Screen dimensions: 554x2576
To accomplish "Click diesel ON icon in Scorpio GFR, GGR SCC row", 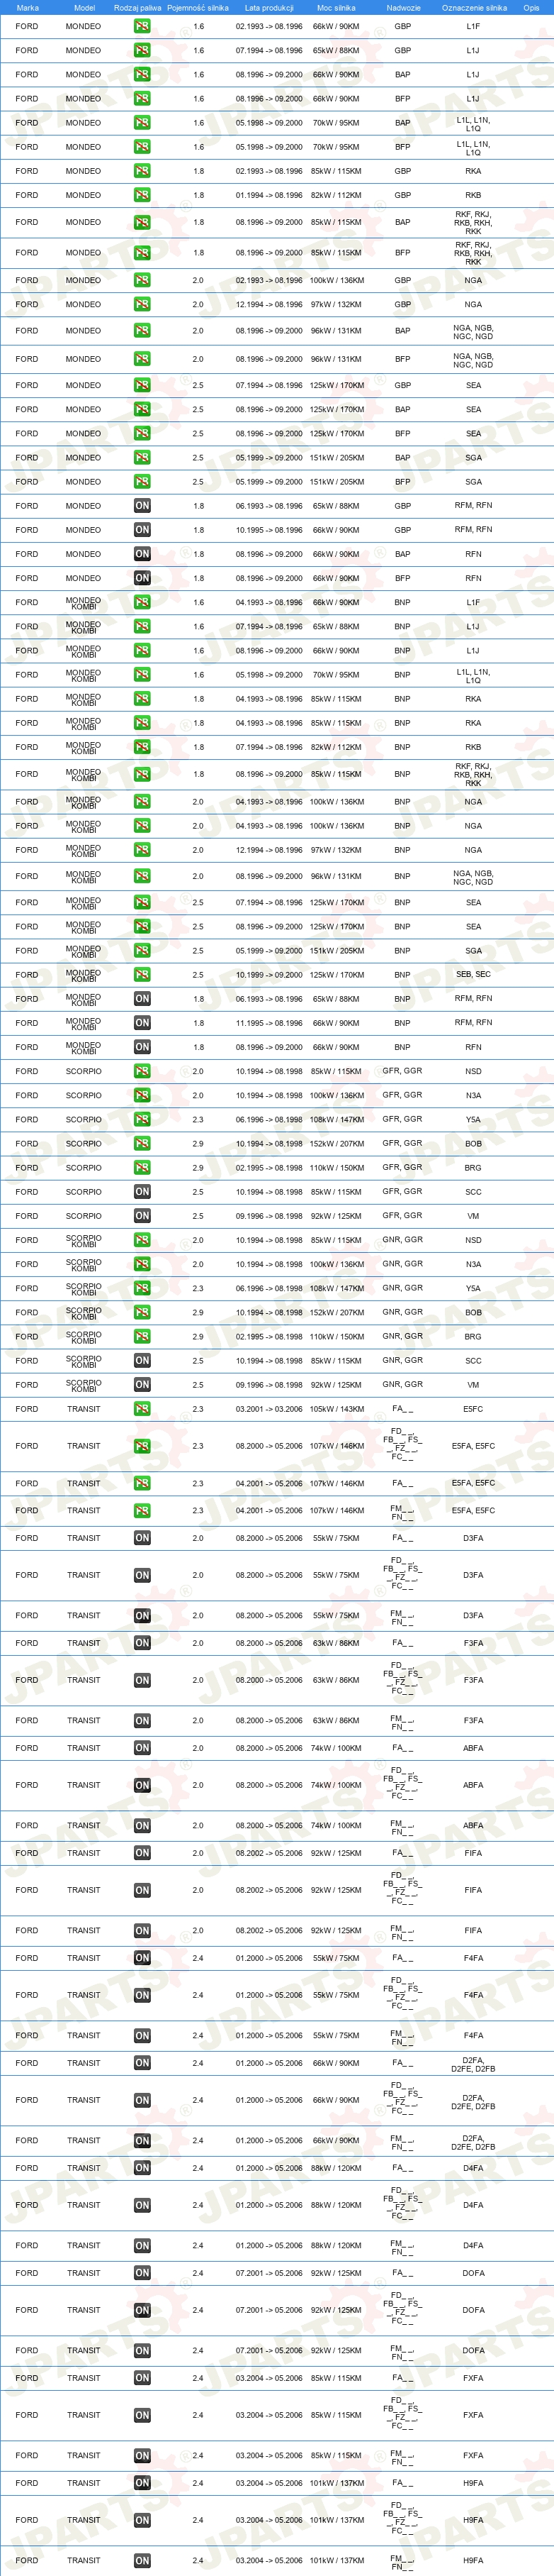I will pos(142,1192).
